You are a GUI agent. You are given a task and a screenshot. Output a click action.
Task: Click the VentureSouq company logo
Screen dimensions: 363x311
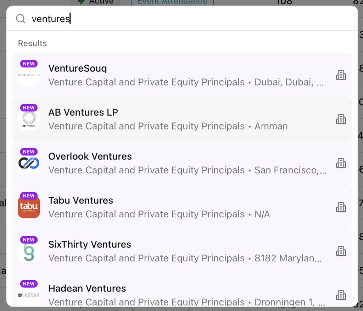(x=29, y=75)
